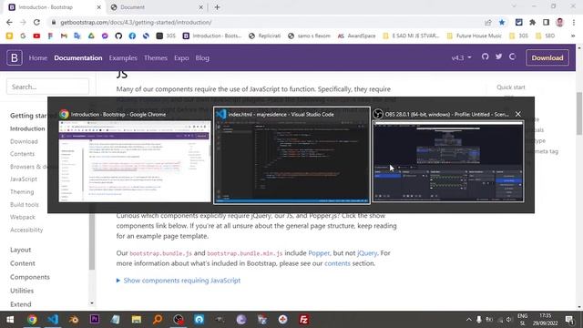This screenshot has height=328, width=583.
Task: Click the Bootstrap B logo in the navbar
Action: click(x=15, y=57)
